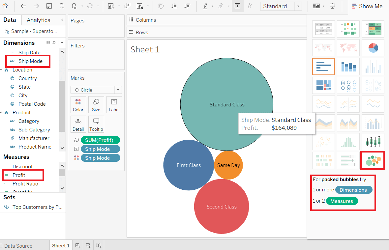
Task: Click the New Worksheet toolbar icon
Action: click(111, 6)
